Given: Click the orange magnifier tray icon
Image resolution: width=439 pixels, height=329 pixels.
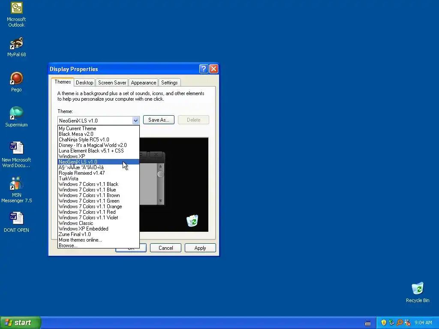Looking at the screenshot, I should [x=400, y=323].
